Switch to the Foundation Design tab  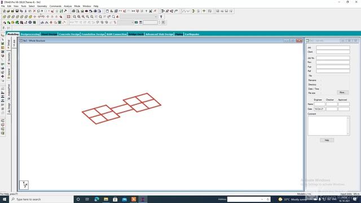point(93,34)
